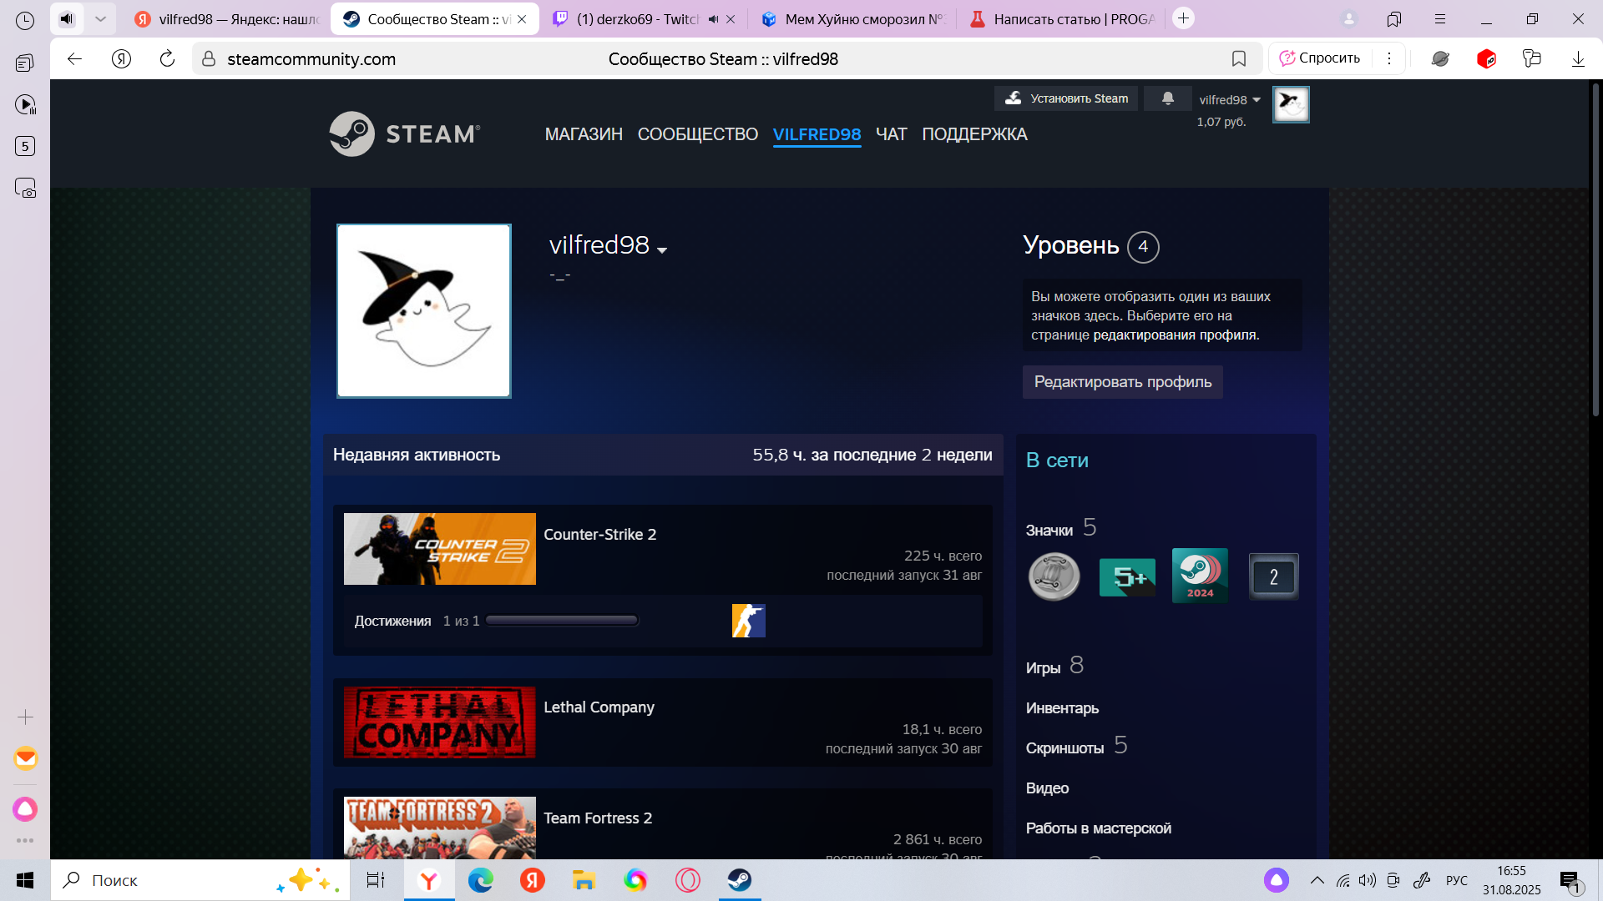Open ПОДДЕРЖКА in the Steam navigation
The width and height of the screenshot is (1603, 901).
pyautogui.click(x=974, y=134)
